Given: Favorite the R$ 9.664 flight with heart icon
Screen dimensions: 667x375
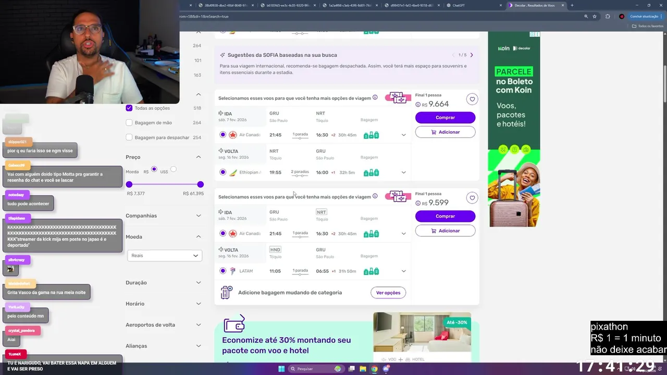Looking at the screenshot, I should pyautogui.click(x=472, y=99).
